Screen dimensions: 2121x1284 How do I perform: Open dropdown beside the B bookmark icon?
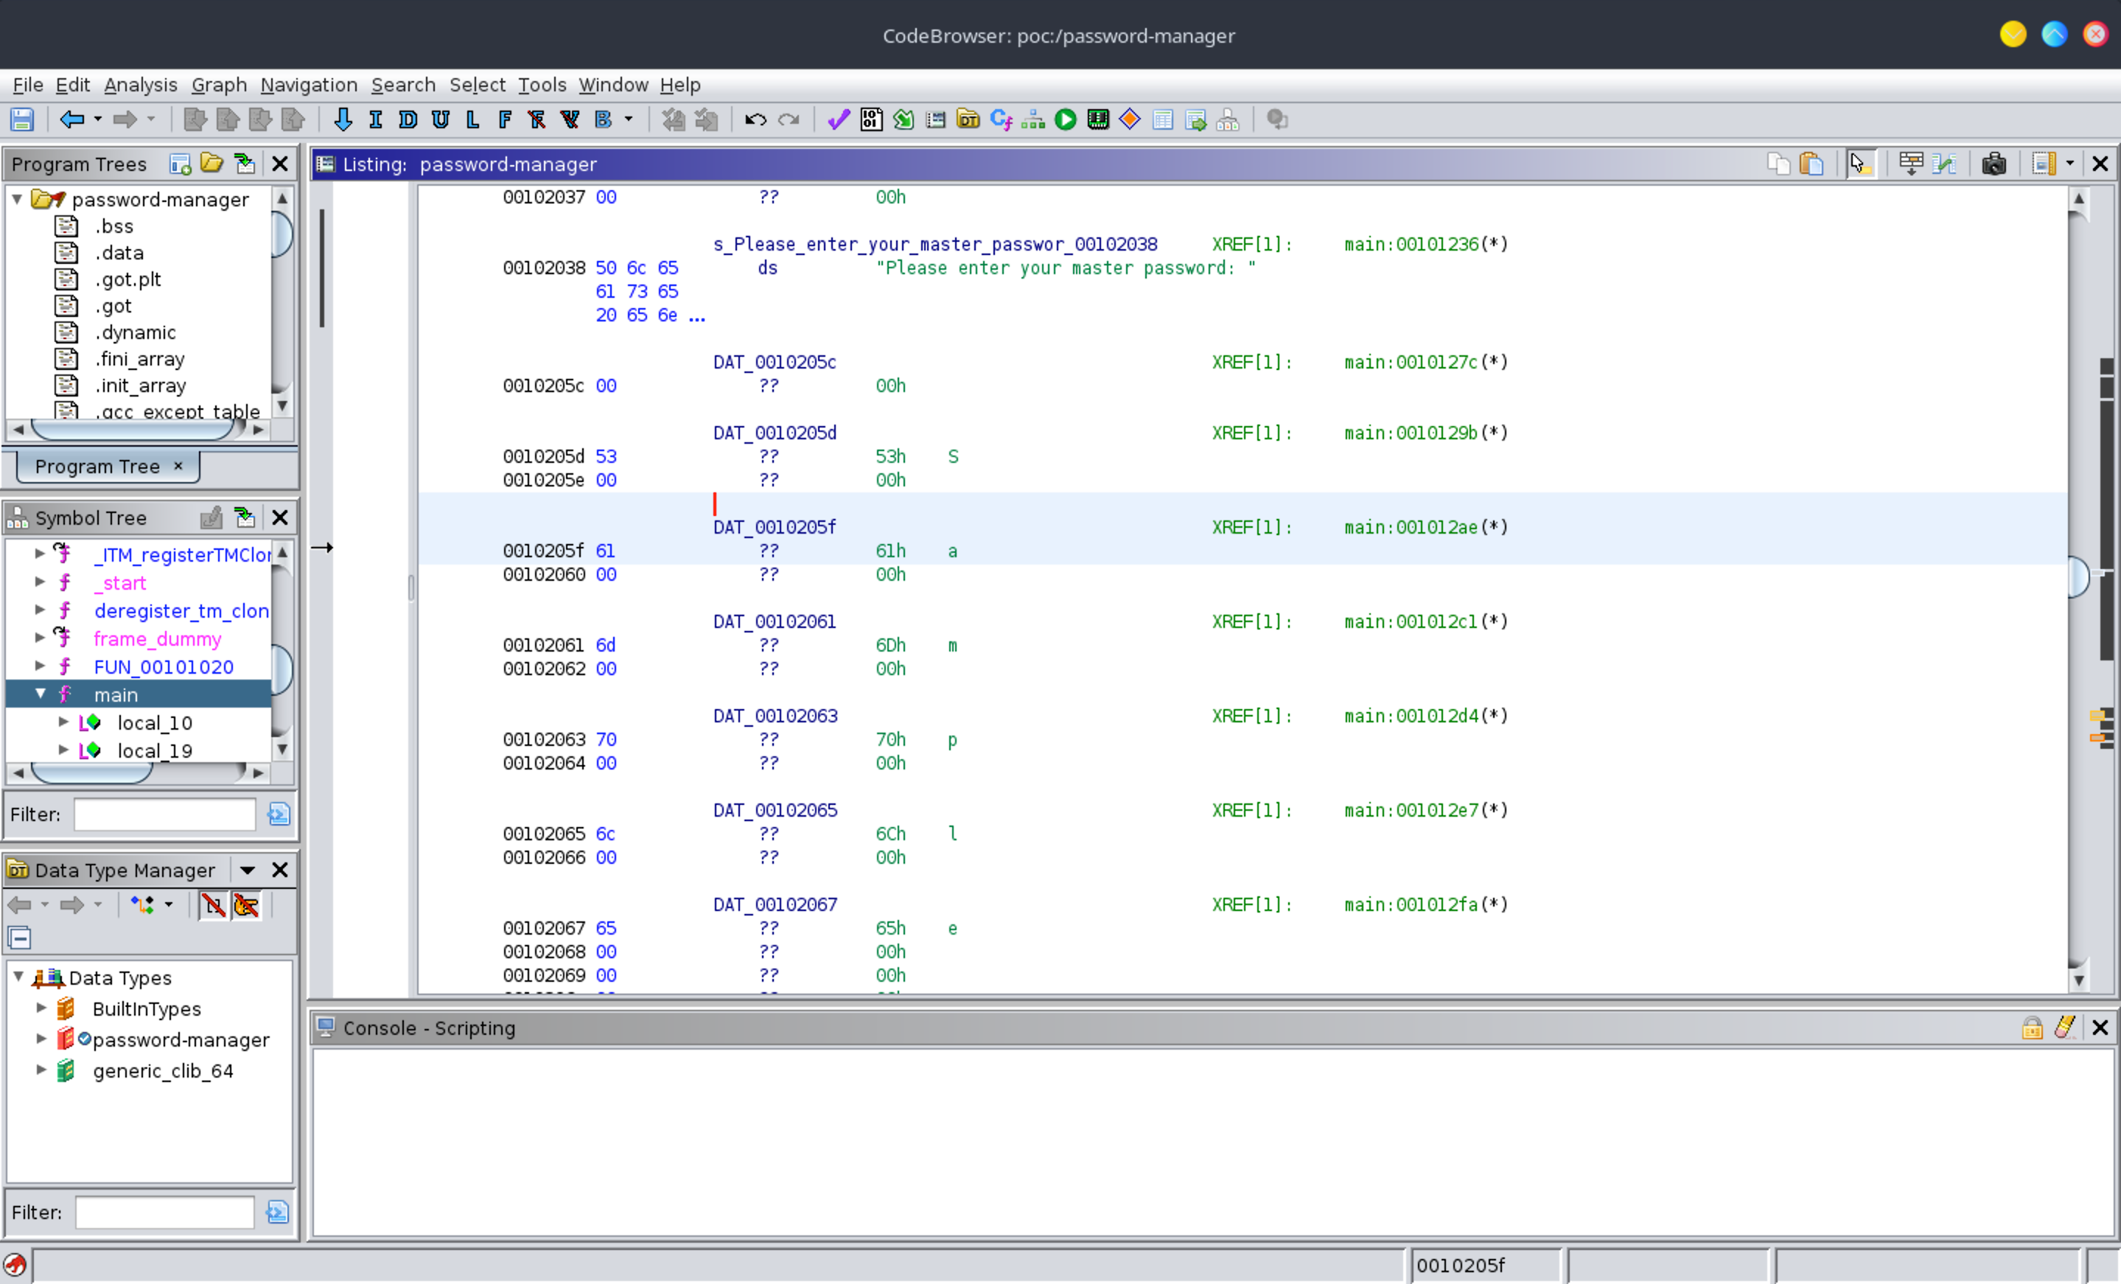pos(629,119)
